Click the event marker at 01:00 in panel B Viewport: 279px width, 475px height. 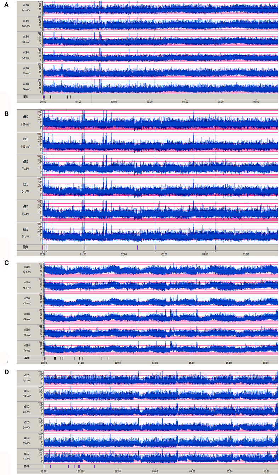point(85,247)
